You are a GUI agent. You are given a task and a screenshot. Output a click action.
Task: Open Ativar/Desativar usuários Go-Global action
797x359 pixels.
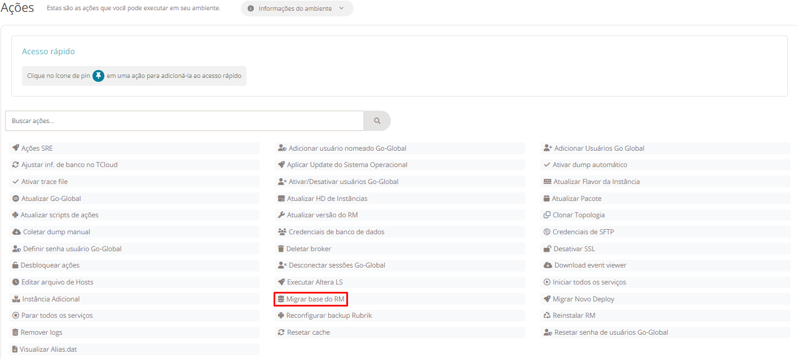[400, 182]
